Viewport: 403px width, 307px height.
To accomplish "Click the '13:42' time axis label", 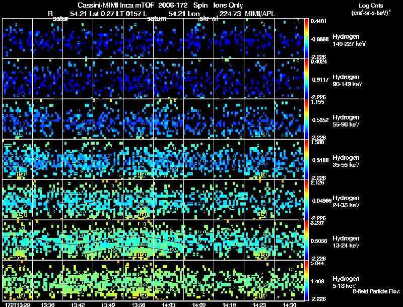I will coord(78,304).
